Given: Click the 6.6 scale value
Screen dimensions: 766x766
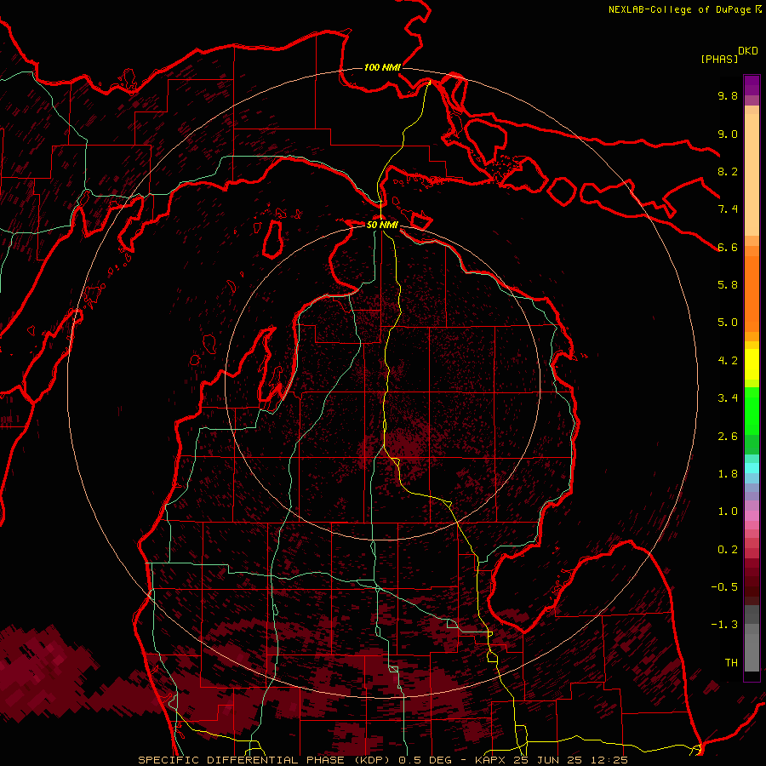Looking at the screenshot, I should pos(728,247).
